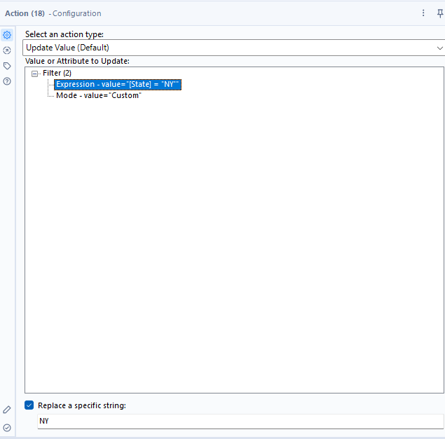Image resolution: width=445 pixels, height=439 pixels.
Task: Uncheck the 'Replace a specific string' checkbox
Action: (29, 405)
